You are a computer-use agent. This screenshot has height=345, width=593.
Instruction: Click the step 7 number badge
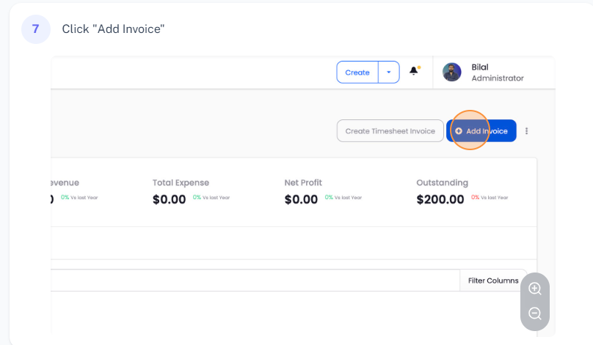pos(36,29)
